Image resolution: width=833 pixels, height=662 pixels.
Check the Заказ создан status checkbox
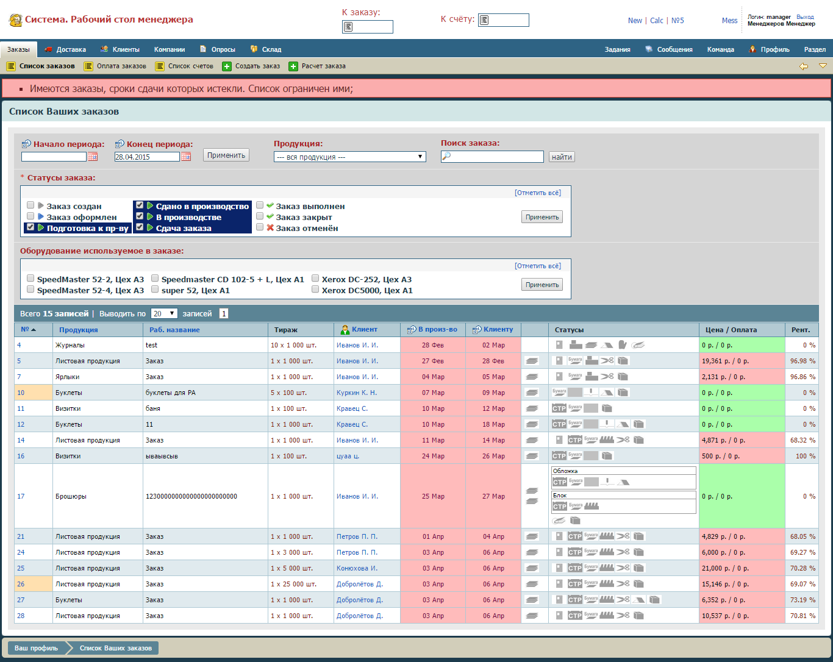(x=30, y=205)
